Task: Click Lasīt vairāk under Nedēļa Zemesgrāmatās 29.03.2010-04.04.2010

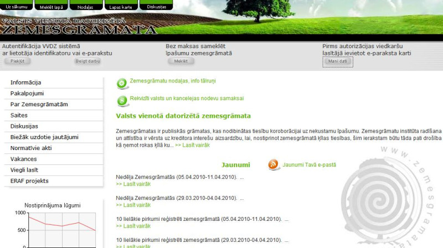Action: click(133, 205)
